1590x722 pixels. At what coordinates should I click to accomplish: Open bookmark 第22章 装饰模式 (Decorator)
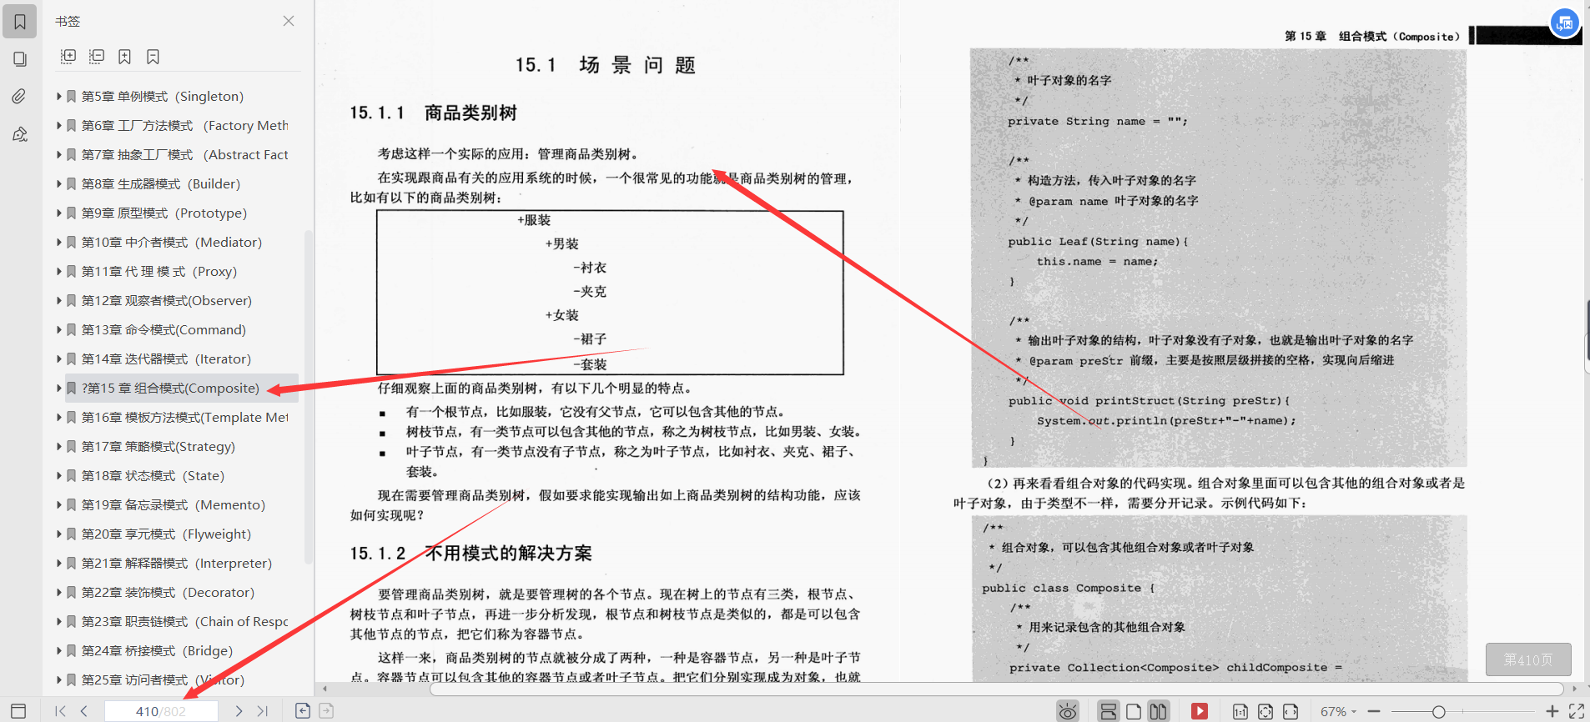point(168,592)
